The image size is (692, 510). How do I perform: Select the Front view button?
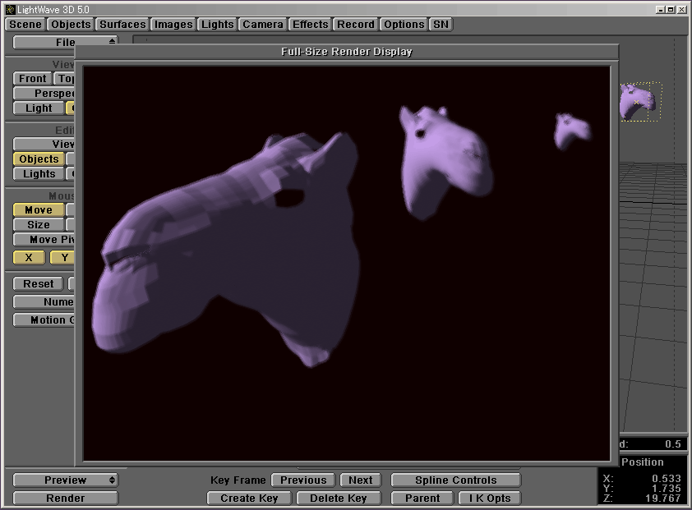pos(33,79)
